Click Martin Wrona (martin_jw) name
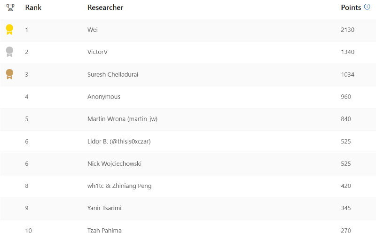The width and height of the screenshot is (376, 242). point(122,119)
